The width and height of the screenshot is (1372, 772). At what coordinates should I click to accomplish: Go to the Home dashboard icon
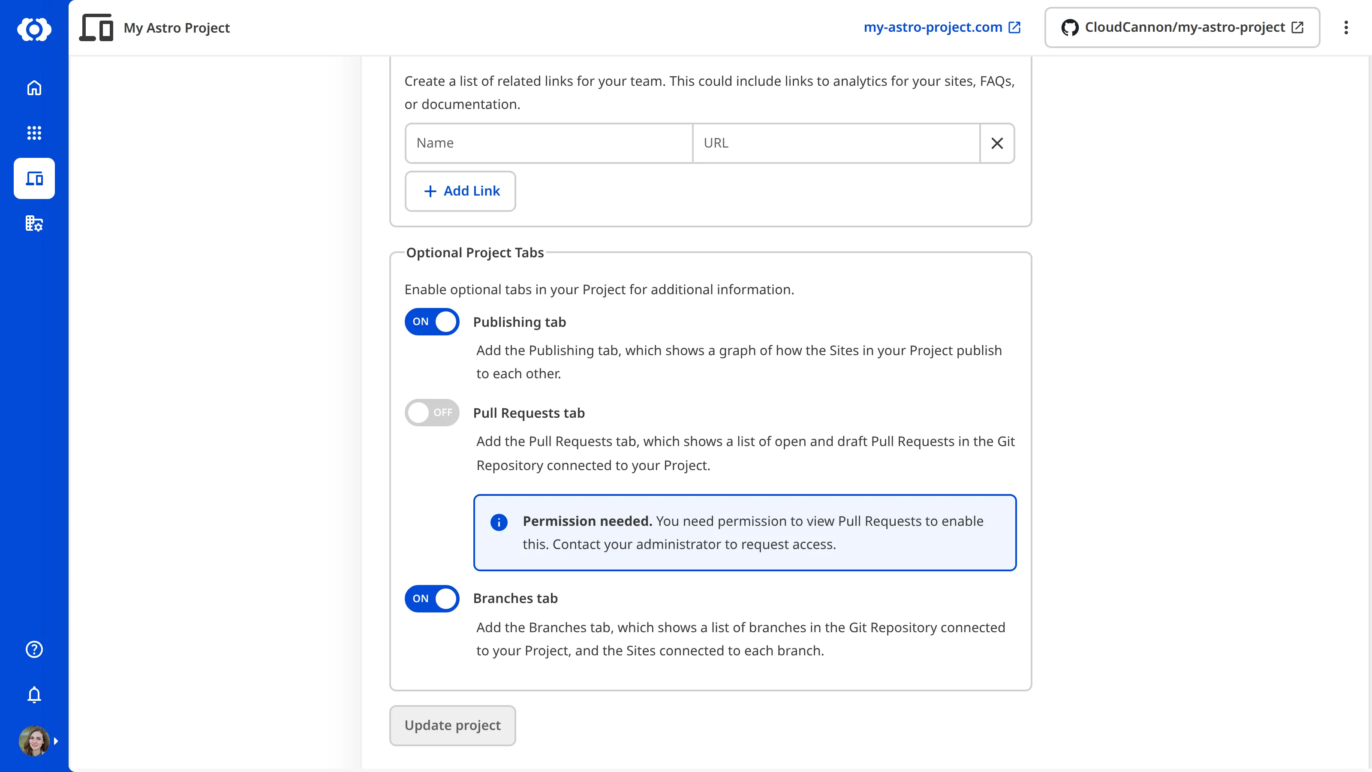coord(34,88)
